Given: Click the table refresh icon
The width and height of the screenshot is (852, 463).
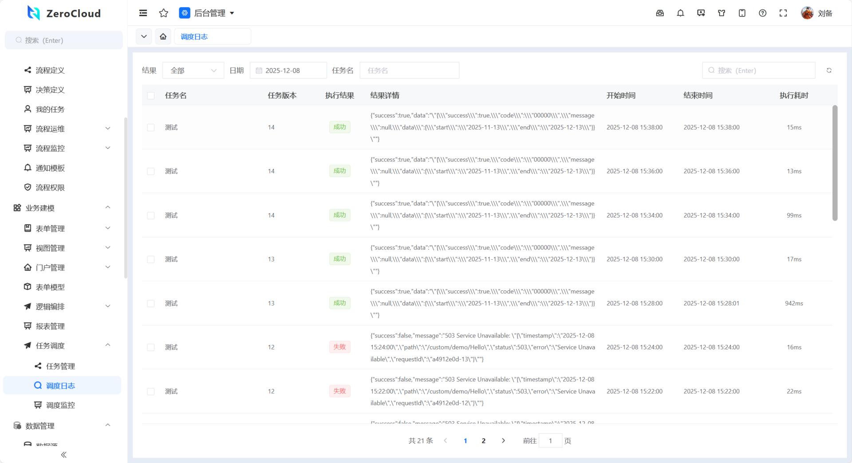Looking at the screenshot, I should (828, 71).
